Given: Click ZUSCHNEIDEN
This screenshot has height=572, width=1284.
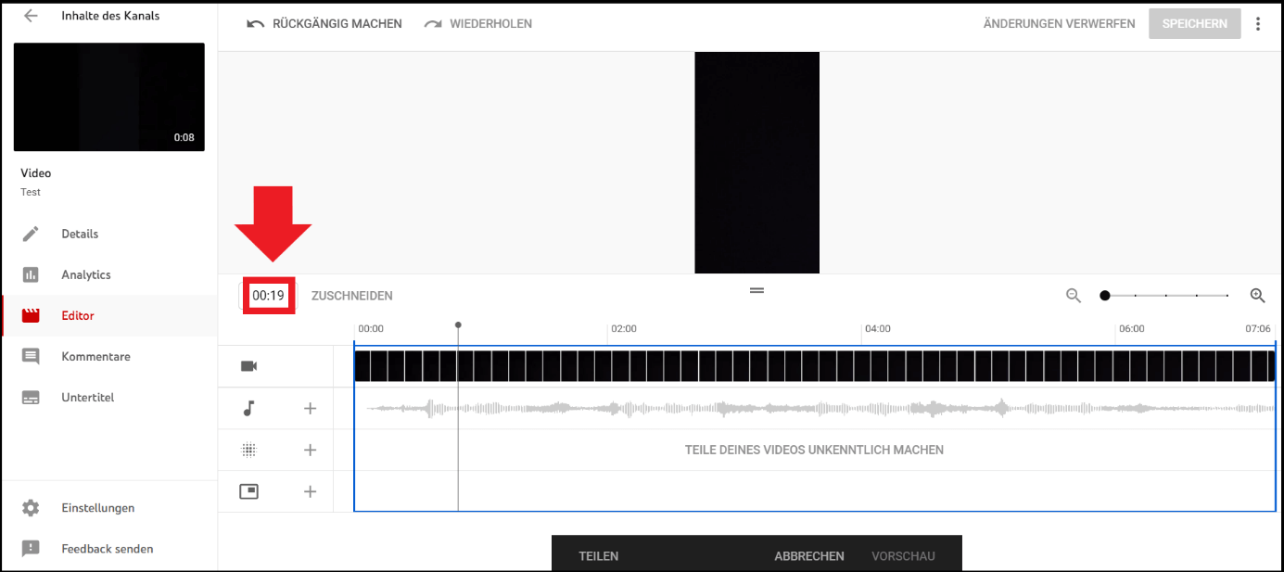Looking at the screenshot, I should [x=352, y=296].
